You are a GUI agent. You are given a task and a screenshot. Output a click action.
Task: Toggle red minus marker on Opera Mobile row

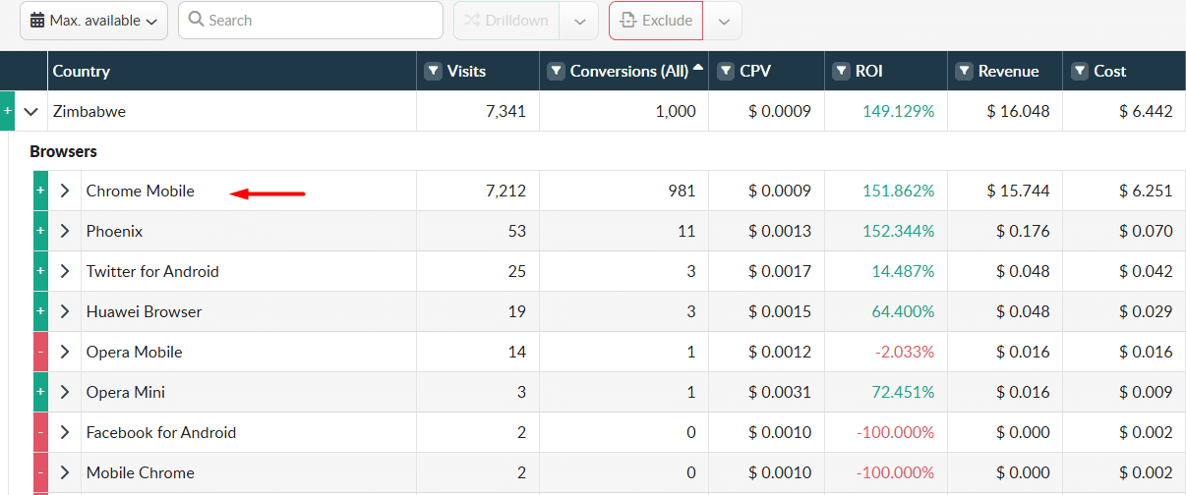(x=40, y=353)
